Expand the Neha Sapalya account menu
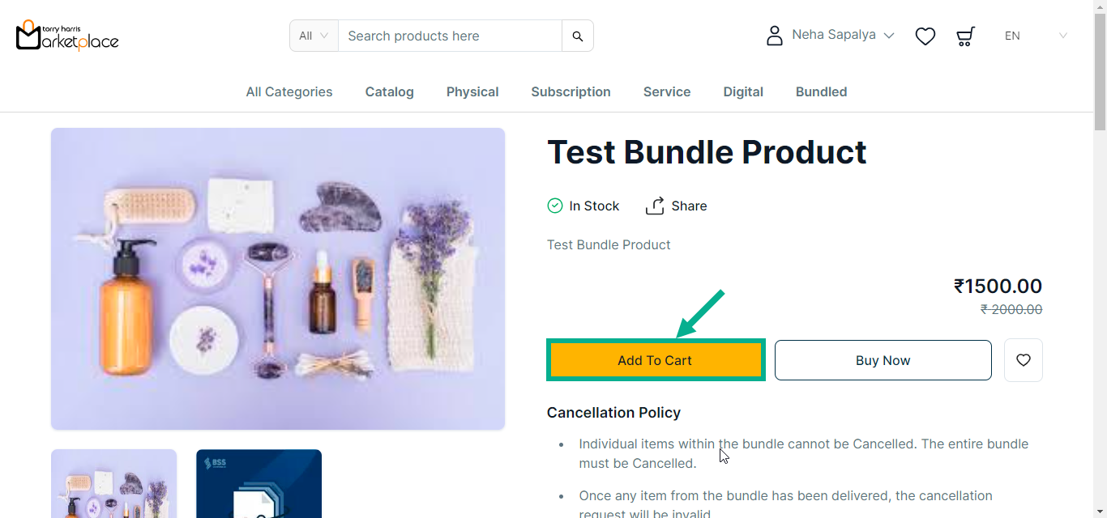Viewport: 1107px width, 518px height. [843, 35]
